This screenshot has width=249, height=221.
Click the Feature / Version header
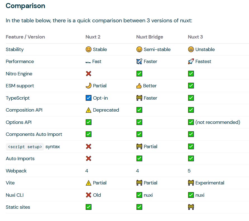(x=25, y=37)
